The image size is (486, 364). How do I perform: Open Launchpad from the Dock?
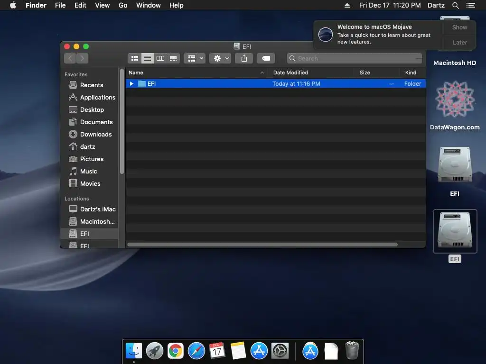[x=155, y=351]
